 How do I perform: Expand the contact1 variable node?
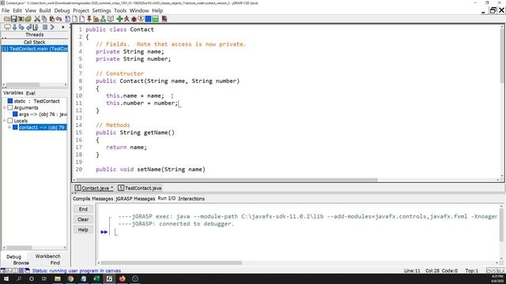(9, 128)
